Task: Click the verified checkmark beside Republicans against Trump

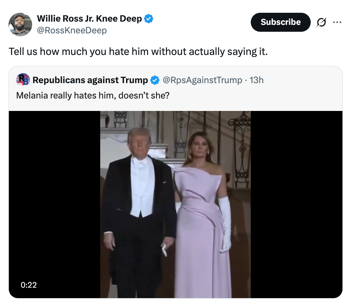Action: (155, 80)
